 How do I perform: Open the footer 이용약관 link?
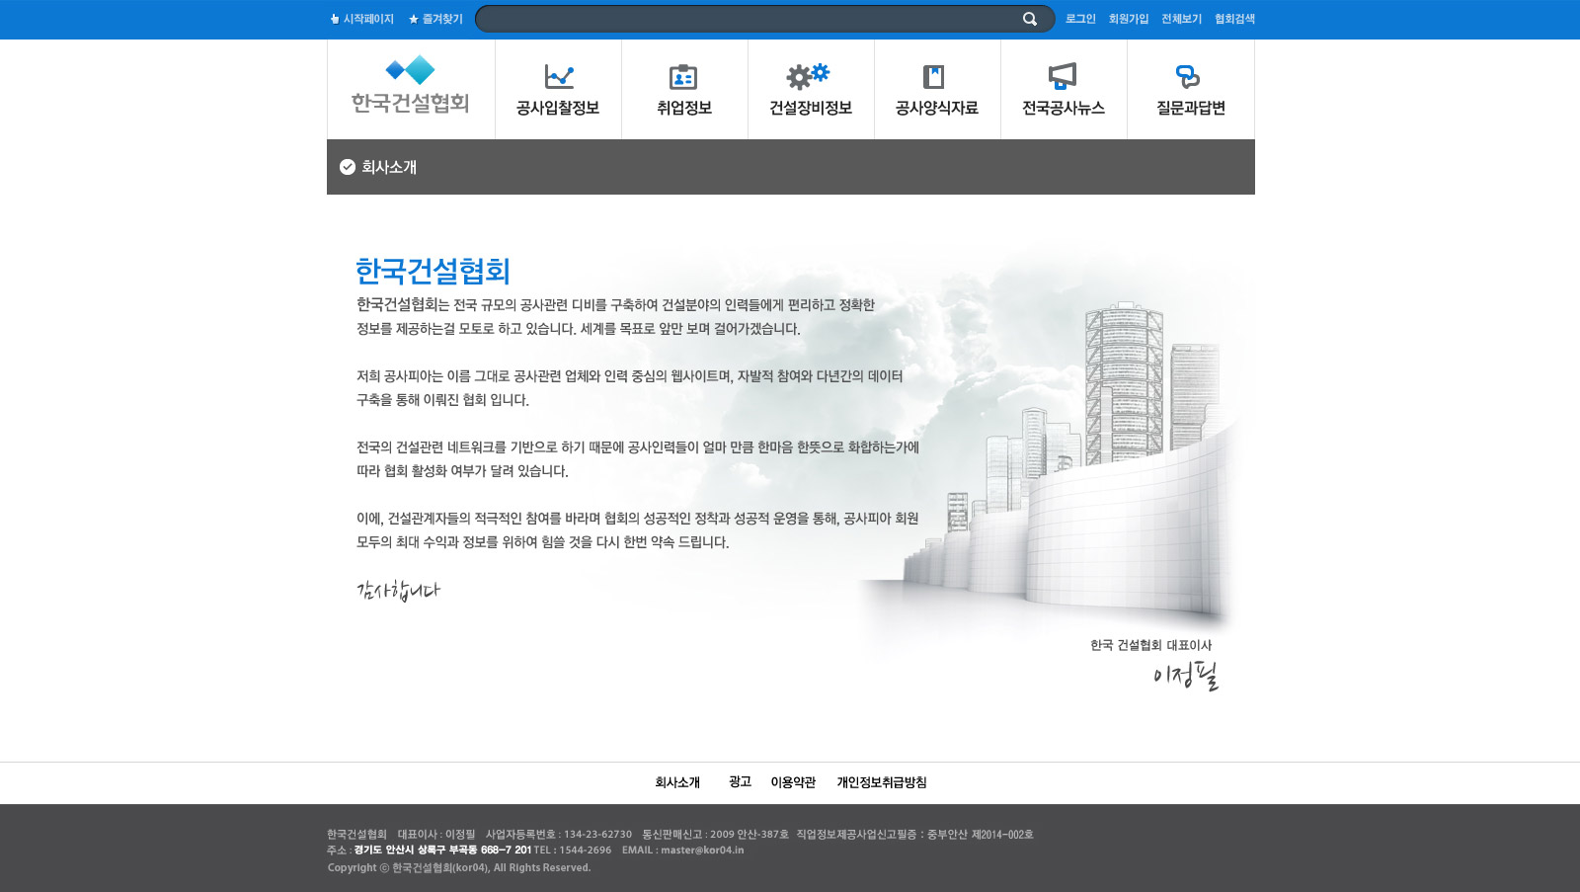tap(793, 782)
